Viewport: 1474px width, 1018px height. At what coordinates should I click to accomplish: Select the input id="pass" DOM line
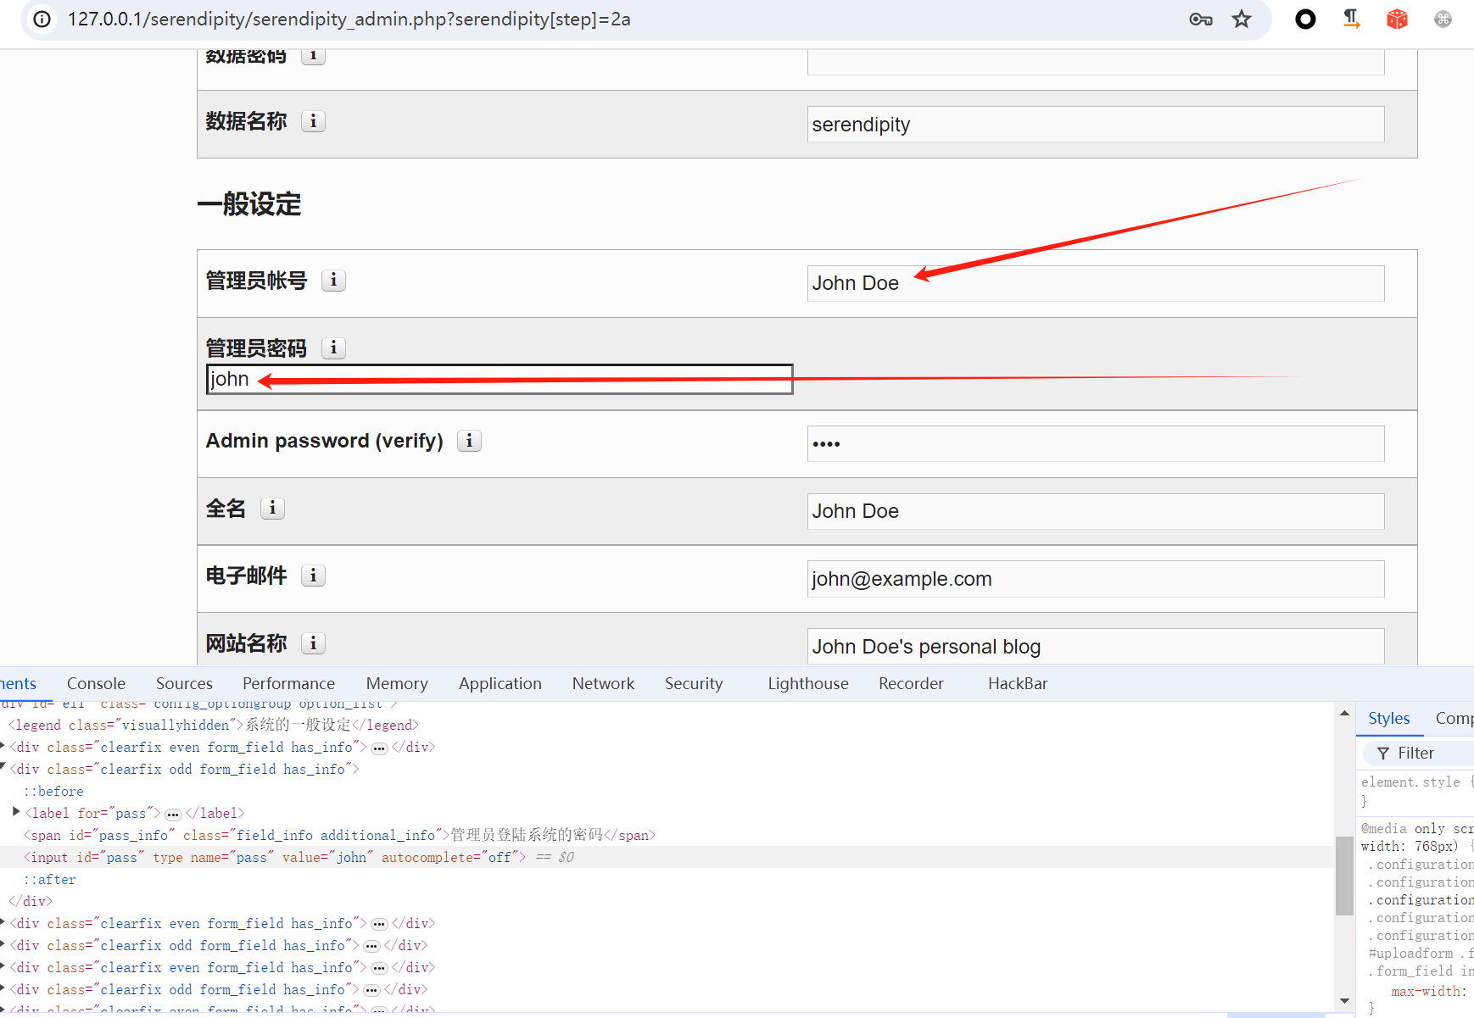274,857
